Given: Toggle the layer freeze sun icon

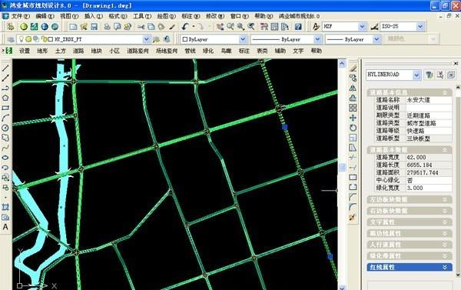Looking at the screenshot, I should coord(28,39).
